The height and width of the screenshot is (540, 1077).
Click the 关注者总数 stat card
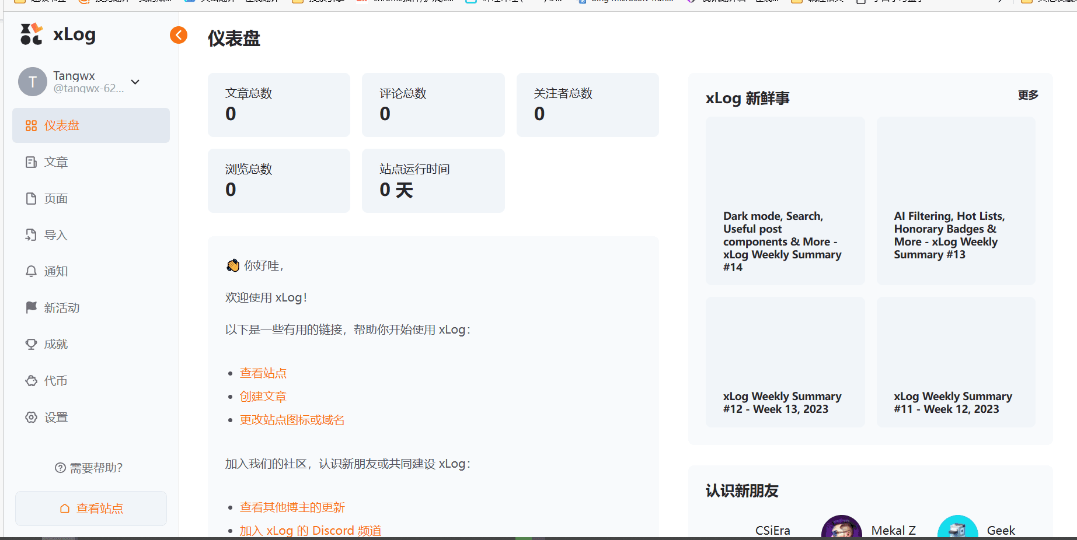[x=588, y=105]
